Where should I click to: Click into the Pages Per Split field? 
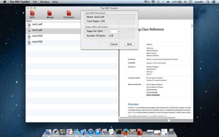tap(113, 32)
